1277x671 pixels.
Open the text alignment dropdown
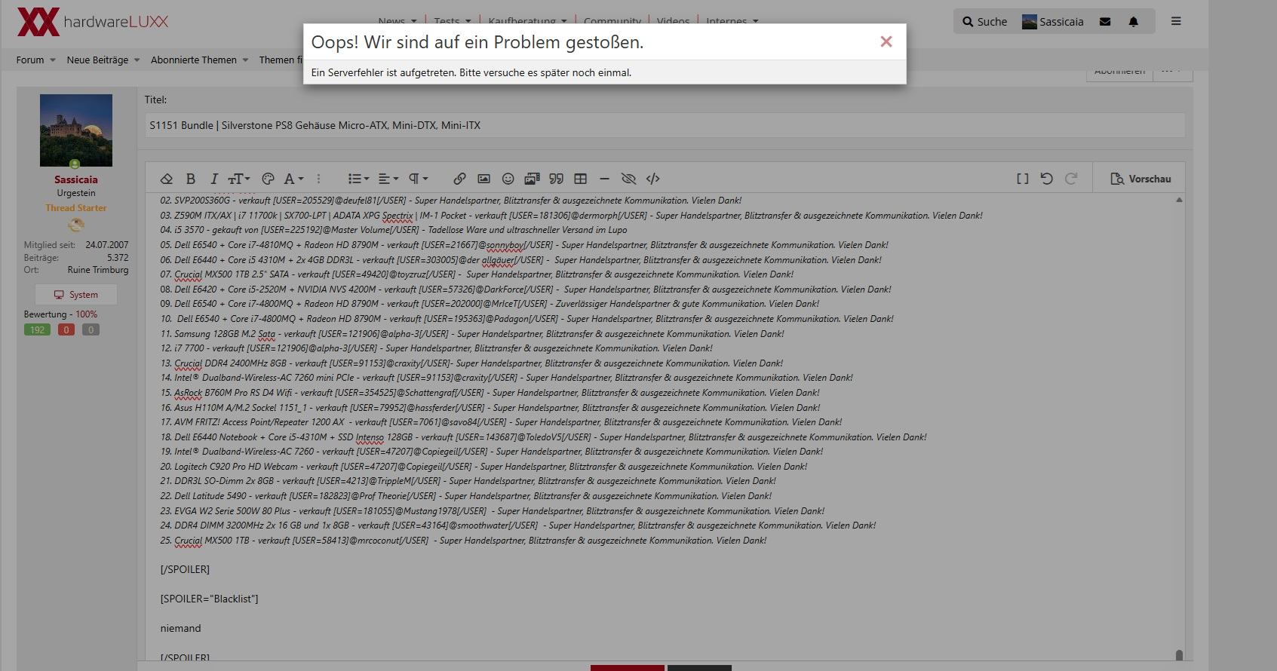click(388, 179)
